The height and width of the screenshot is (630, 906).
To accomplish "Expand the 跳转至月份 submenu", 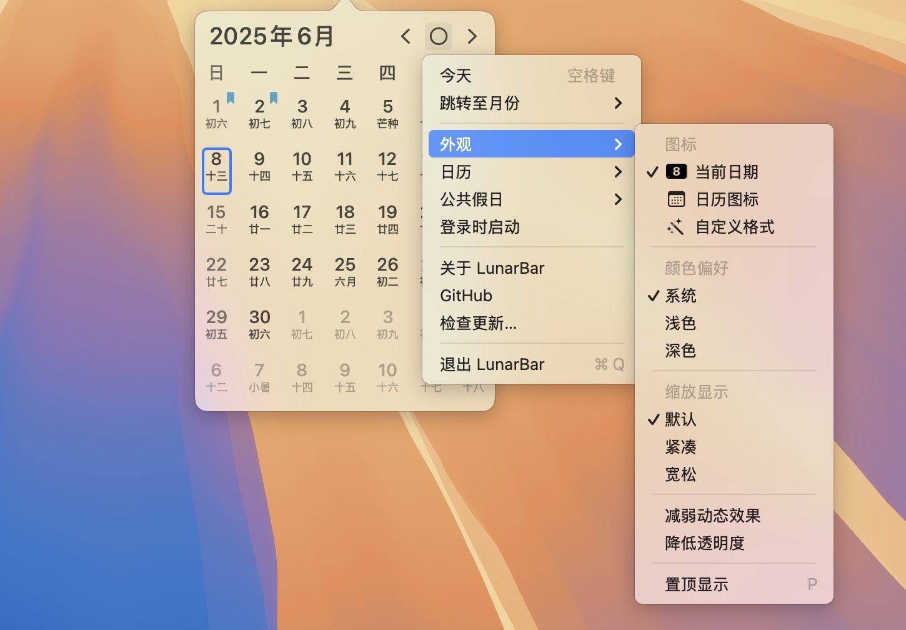I will click(x=481, y=104).
